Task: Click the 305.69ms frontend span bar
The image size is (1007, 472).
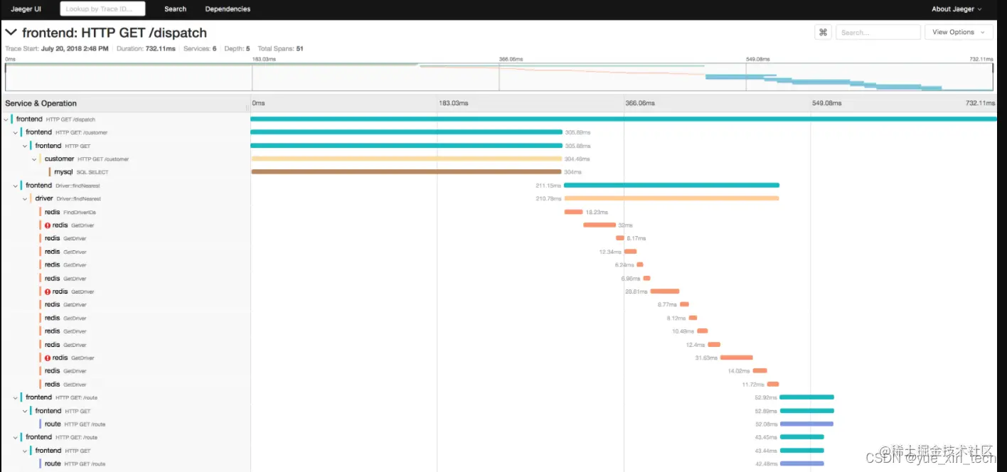Action: [407, 132]
